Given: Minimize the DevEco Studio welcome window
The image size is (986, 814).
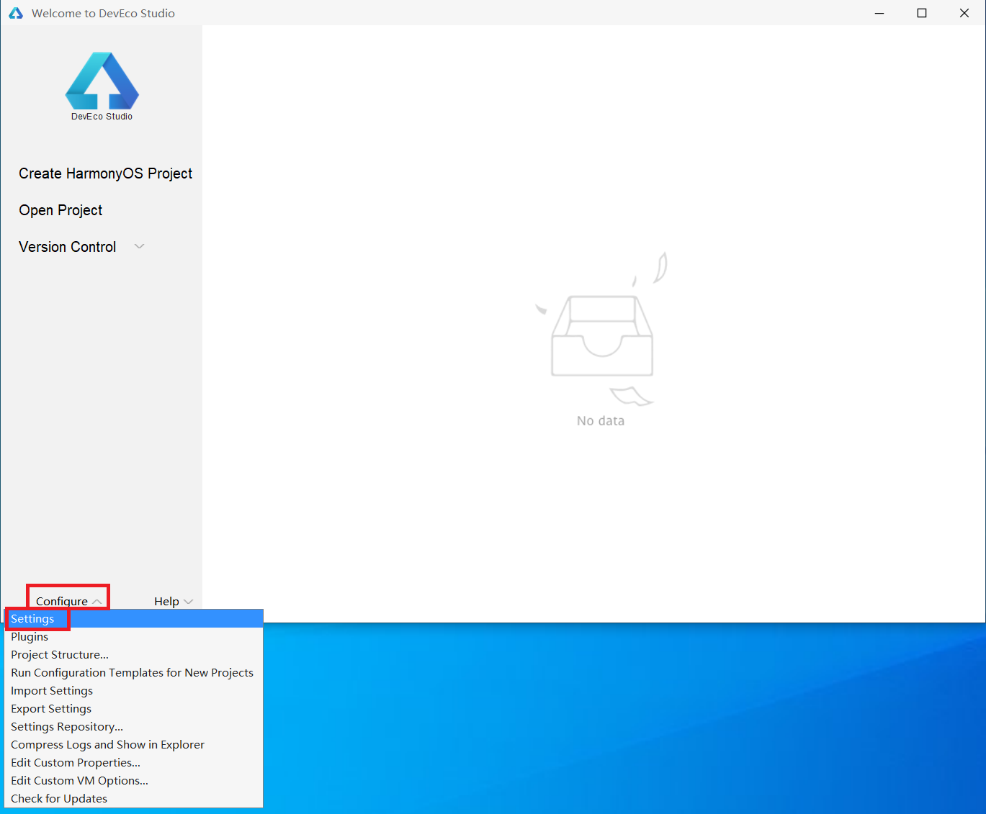Looking at the screenshot, I should [879, 13].
